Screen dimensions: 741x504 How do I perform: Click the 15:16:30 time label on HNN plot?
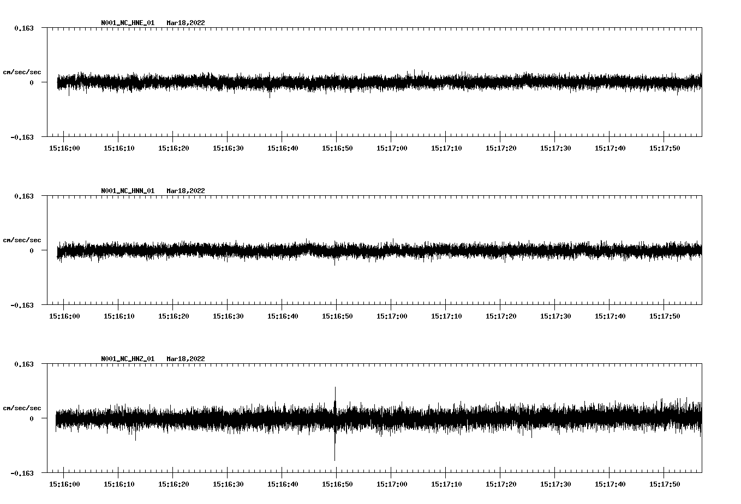click(228, 316)
